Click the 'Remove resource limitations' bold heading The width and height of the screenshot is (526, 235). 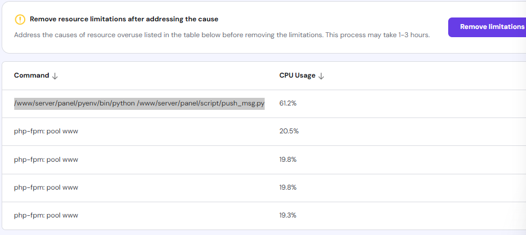[x=124, y=19]
